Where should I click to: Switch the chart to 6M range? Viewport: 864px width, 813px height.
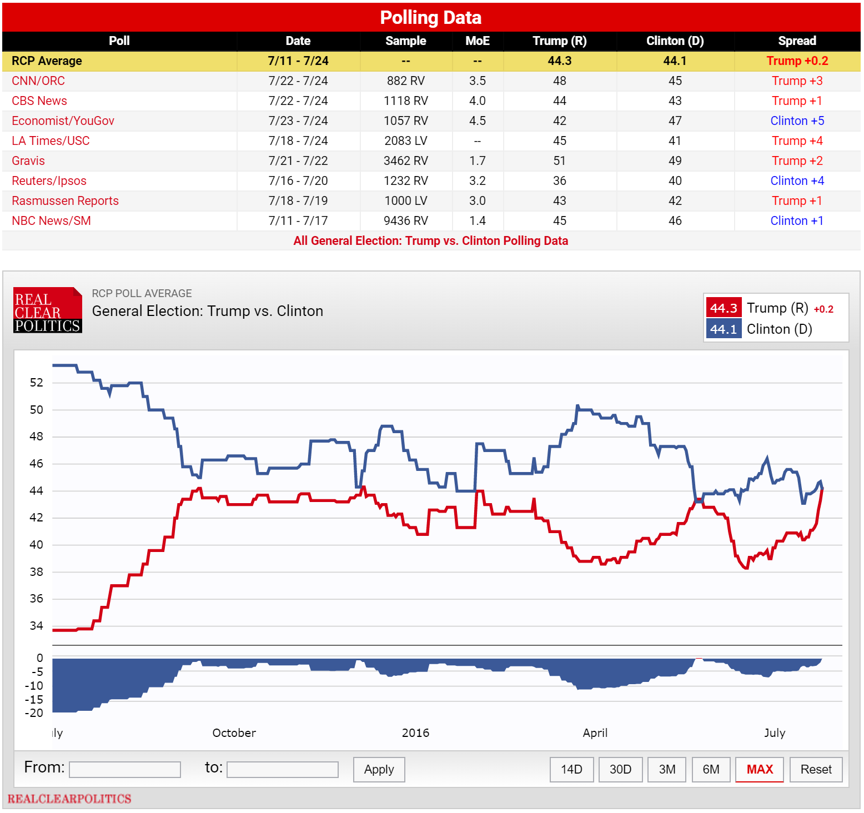click(x=711, y=770)
